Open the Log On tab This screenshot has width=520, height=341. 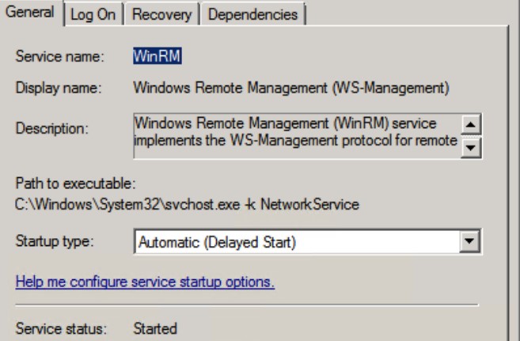pos(95,14)
